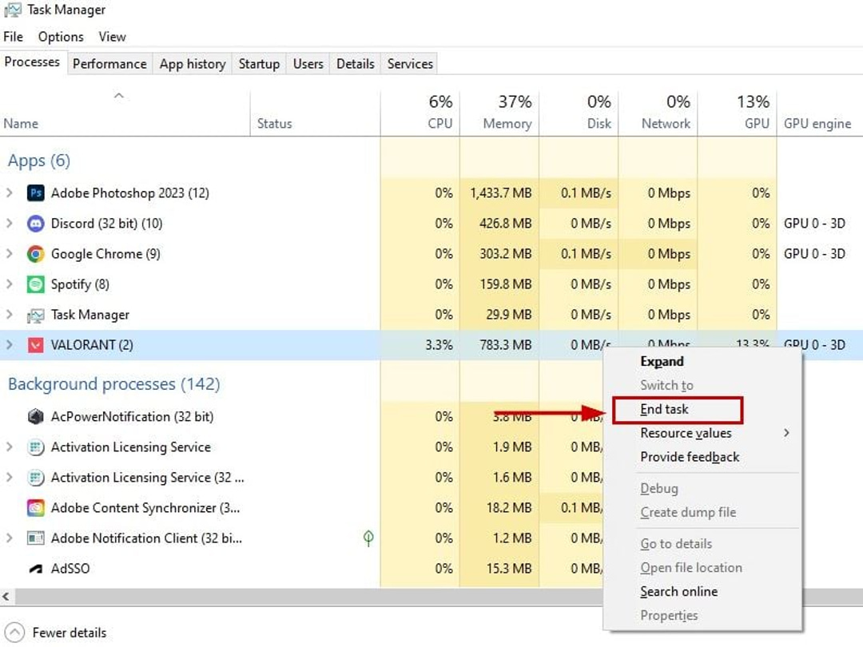Open the Resource values submenu
Image resolution: width=863 pixels, height=647 pixels.
(686, 433)
